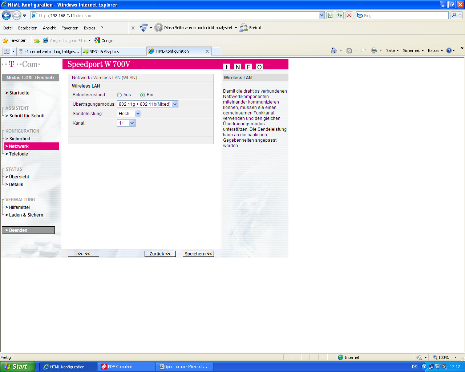Open the Favoriten star button
Screen dimensions: 465x372
(15, 40)
